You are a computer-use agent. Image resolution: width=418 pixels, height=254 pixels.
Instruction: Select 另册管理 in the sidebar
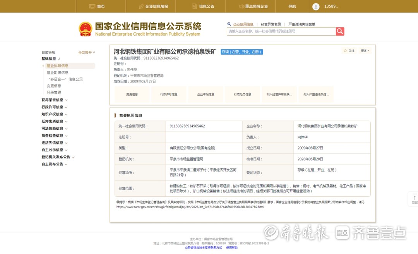[54, 92]
